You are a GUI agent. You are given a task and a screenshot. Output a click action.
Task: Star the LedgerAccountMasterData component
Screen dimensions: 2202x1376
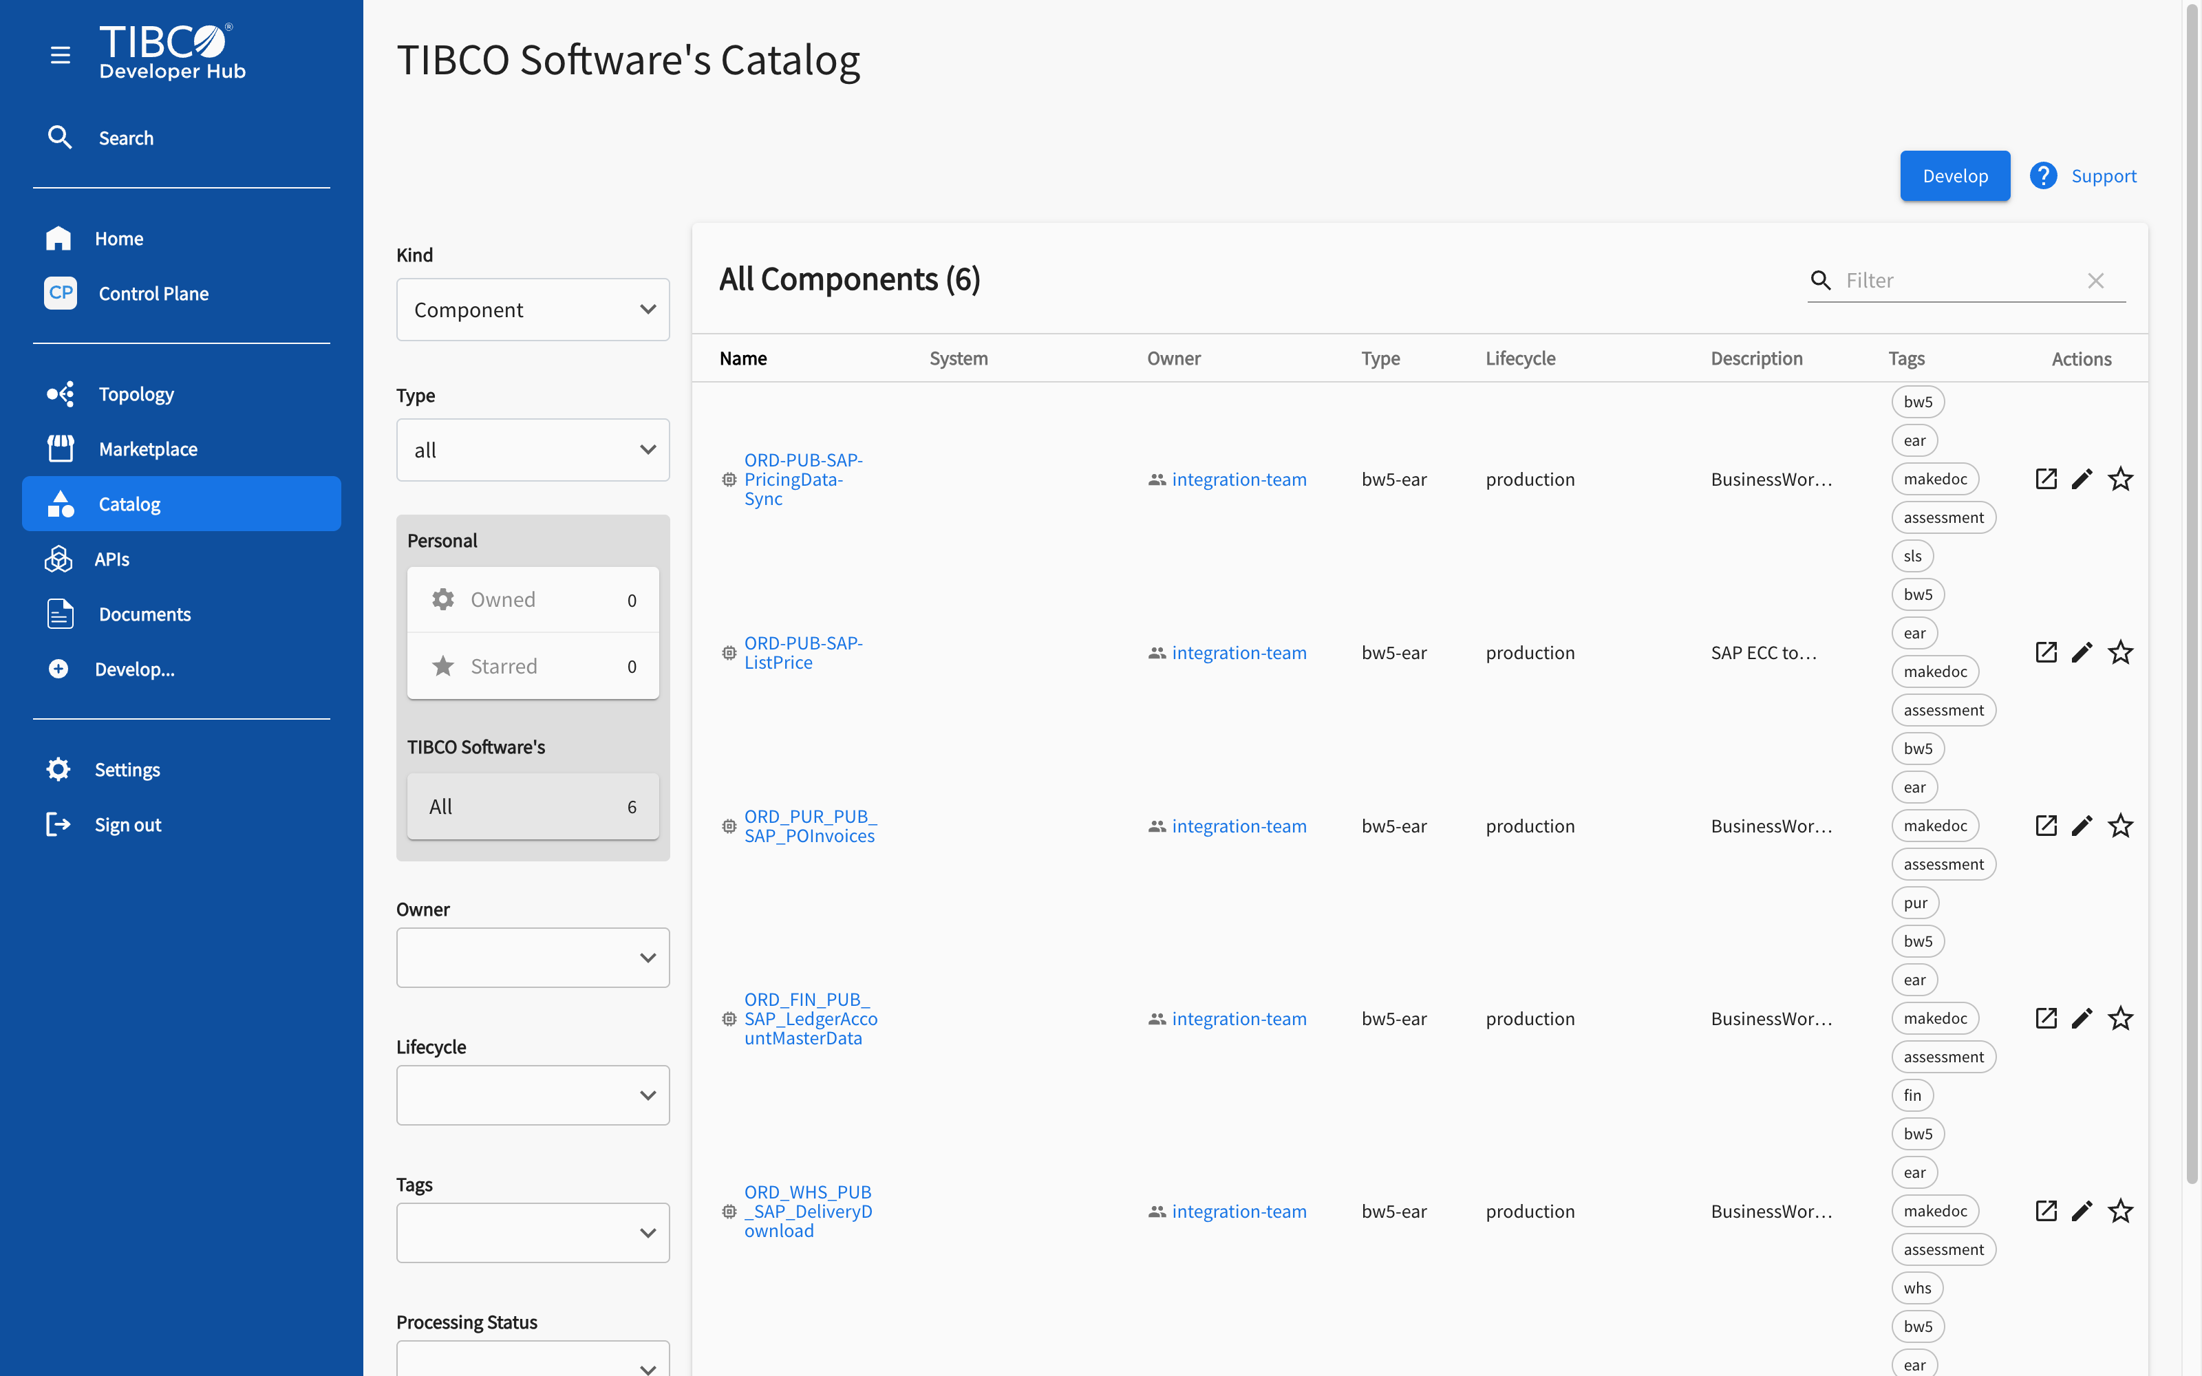2120,1018
